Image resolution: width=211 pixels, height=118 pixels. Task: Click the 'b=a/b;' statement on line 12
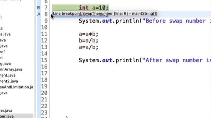click(x=89, y=41)
